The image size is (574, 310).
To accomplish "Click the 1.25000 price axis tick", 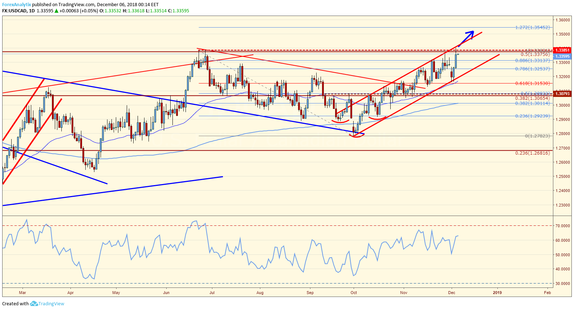I will [x=562, y=176].
